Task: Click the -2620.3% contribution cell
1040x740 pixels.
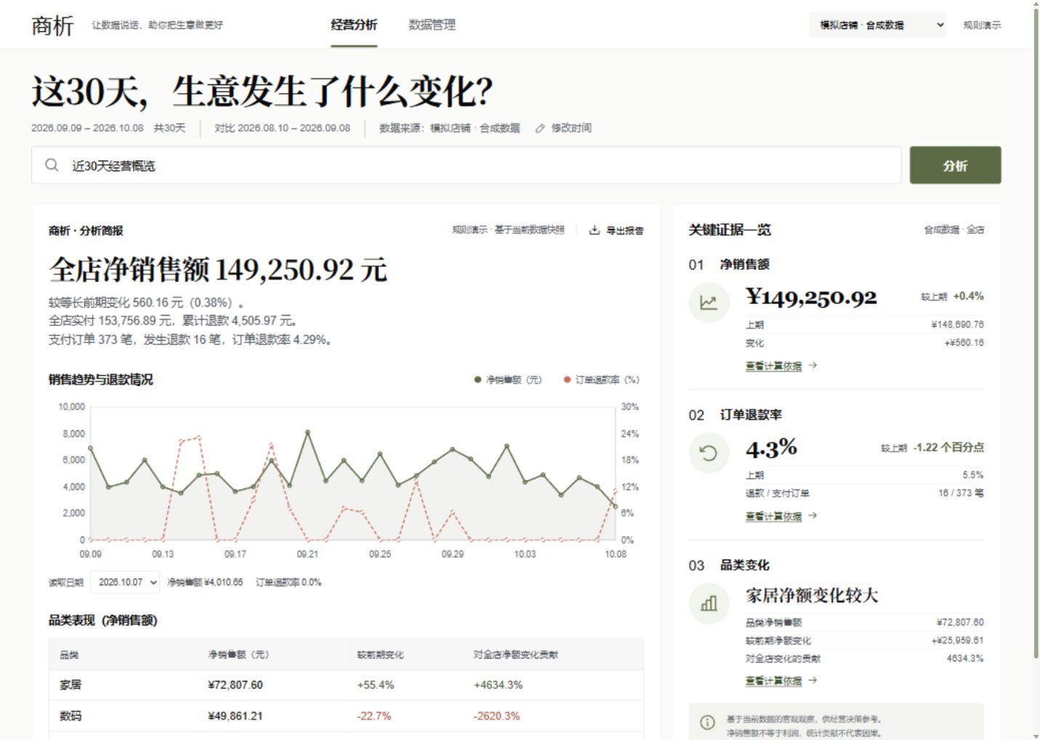Action: 497,716
